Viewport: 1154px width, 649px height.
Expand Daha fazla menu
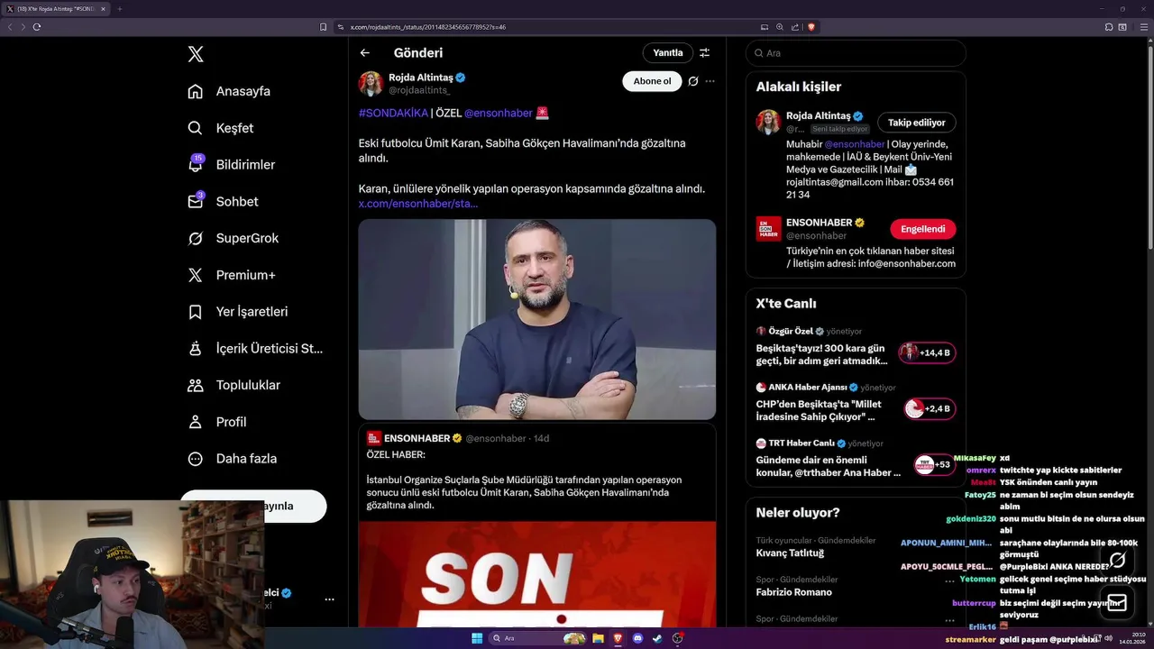pos(232,459)
